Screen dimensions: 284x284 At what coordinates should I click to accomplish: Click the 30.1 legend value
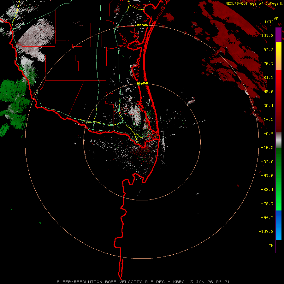tap(269, 106)
